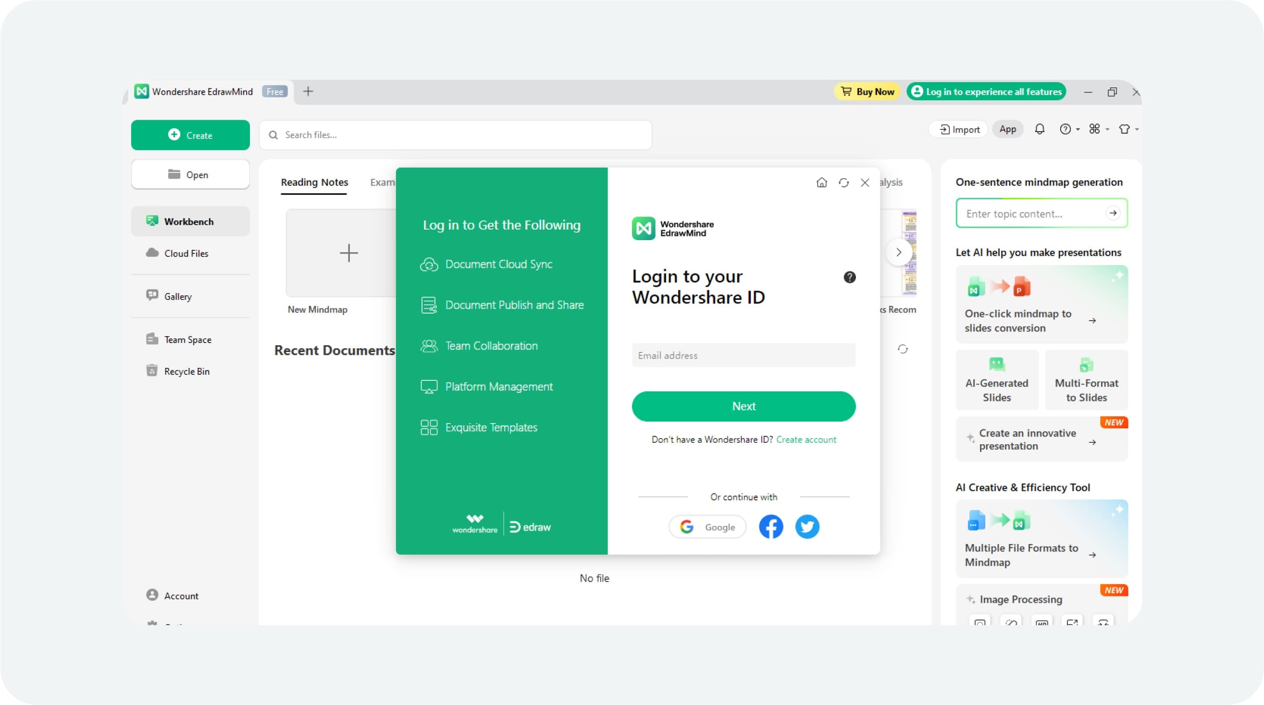Close the login dialog

click(865, 183)
